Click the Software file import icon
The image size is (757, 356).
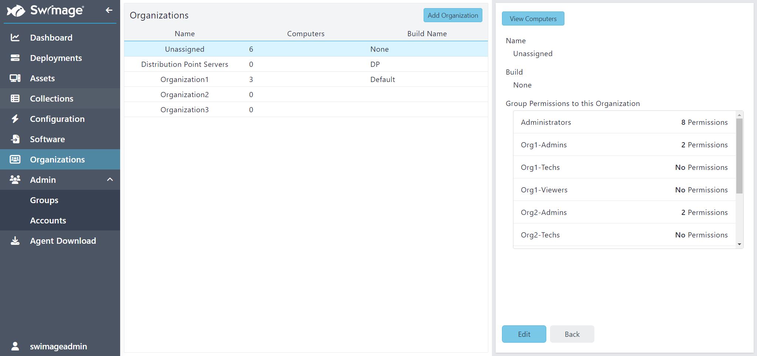tap(15, 139)
